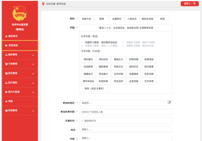
Task: Select the 传统文化 topic button
Action: click(119, 67)
